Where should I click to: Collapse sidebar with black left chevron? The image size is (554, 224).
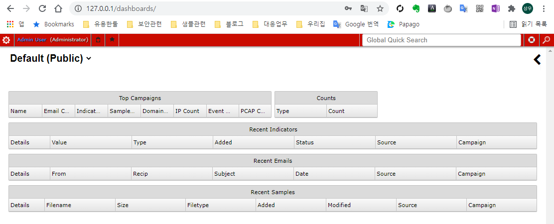click(x=537, y=59)
